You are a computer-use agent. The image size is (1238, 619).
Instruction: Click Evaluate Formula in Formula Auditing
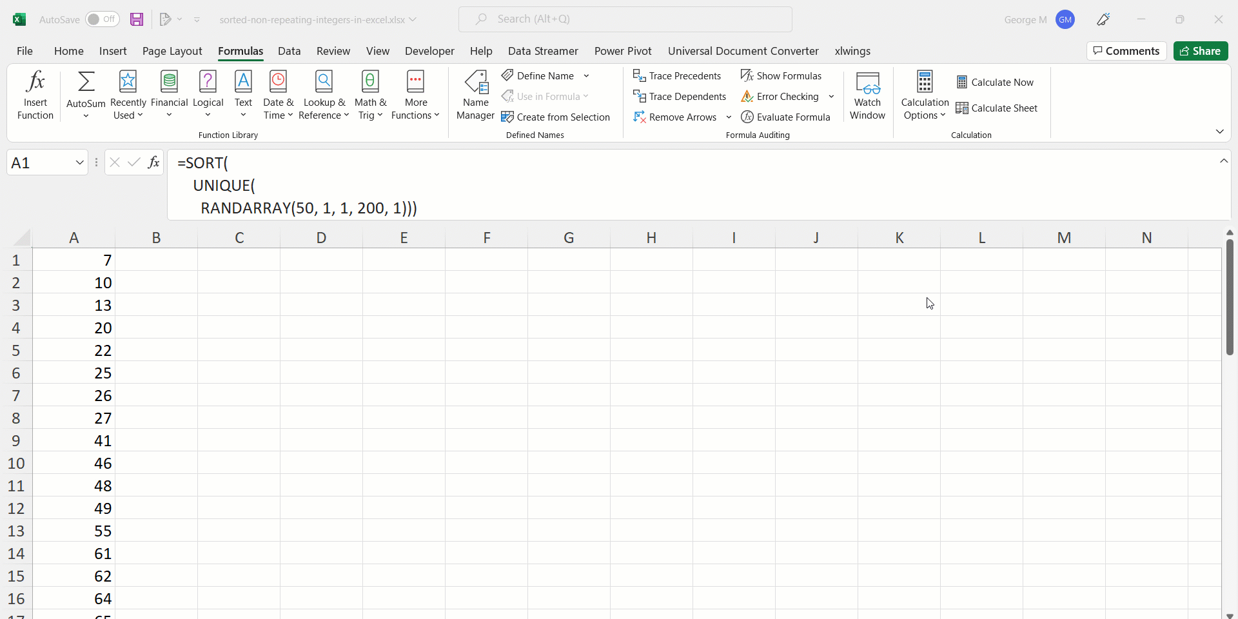click(x=785, y=117)
